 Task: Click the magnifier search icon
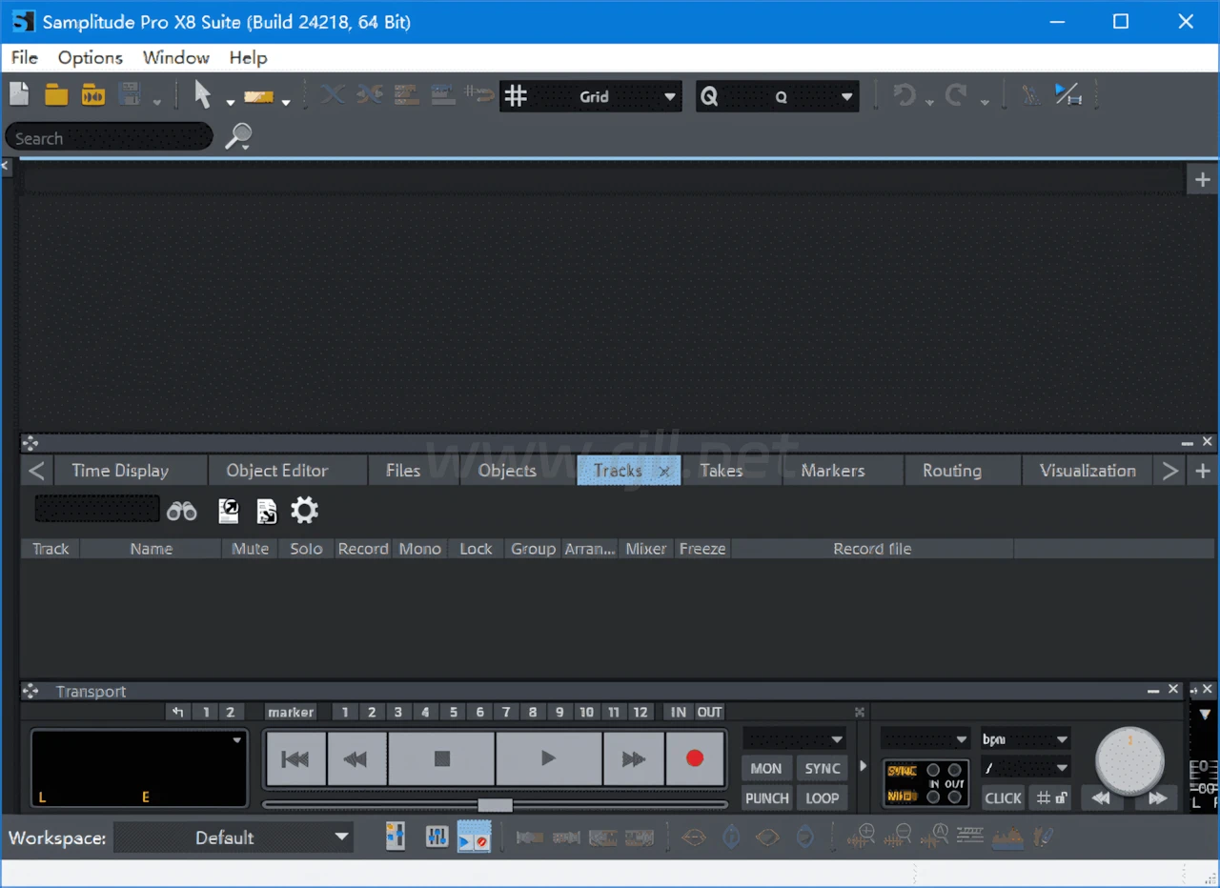point(237,137)
